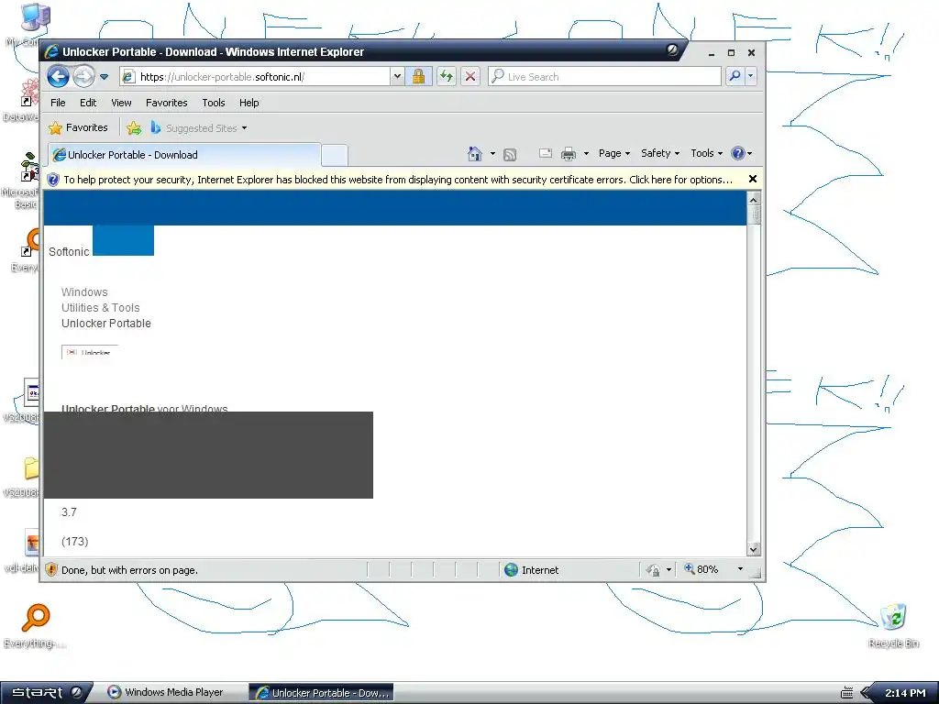Click the RSS feeds icon
The height and width of the screenshot is (704, 939).
pos(510,154)
